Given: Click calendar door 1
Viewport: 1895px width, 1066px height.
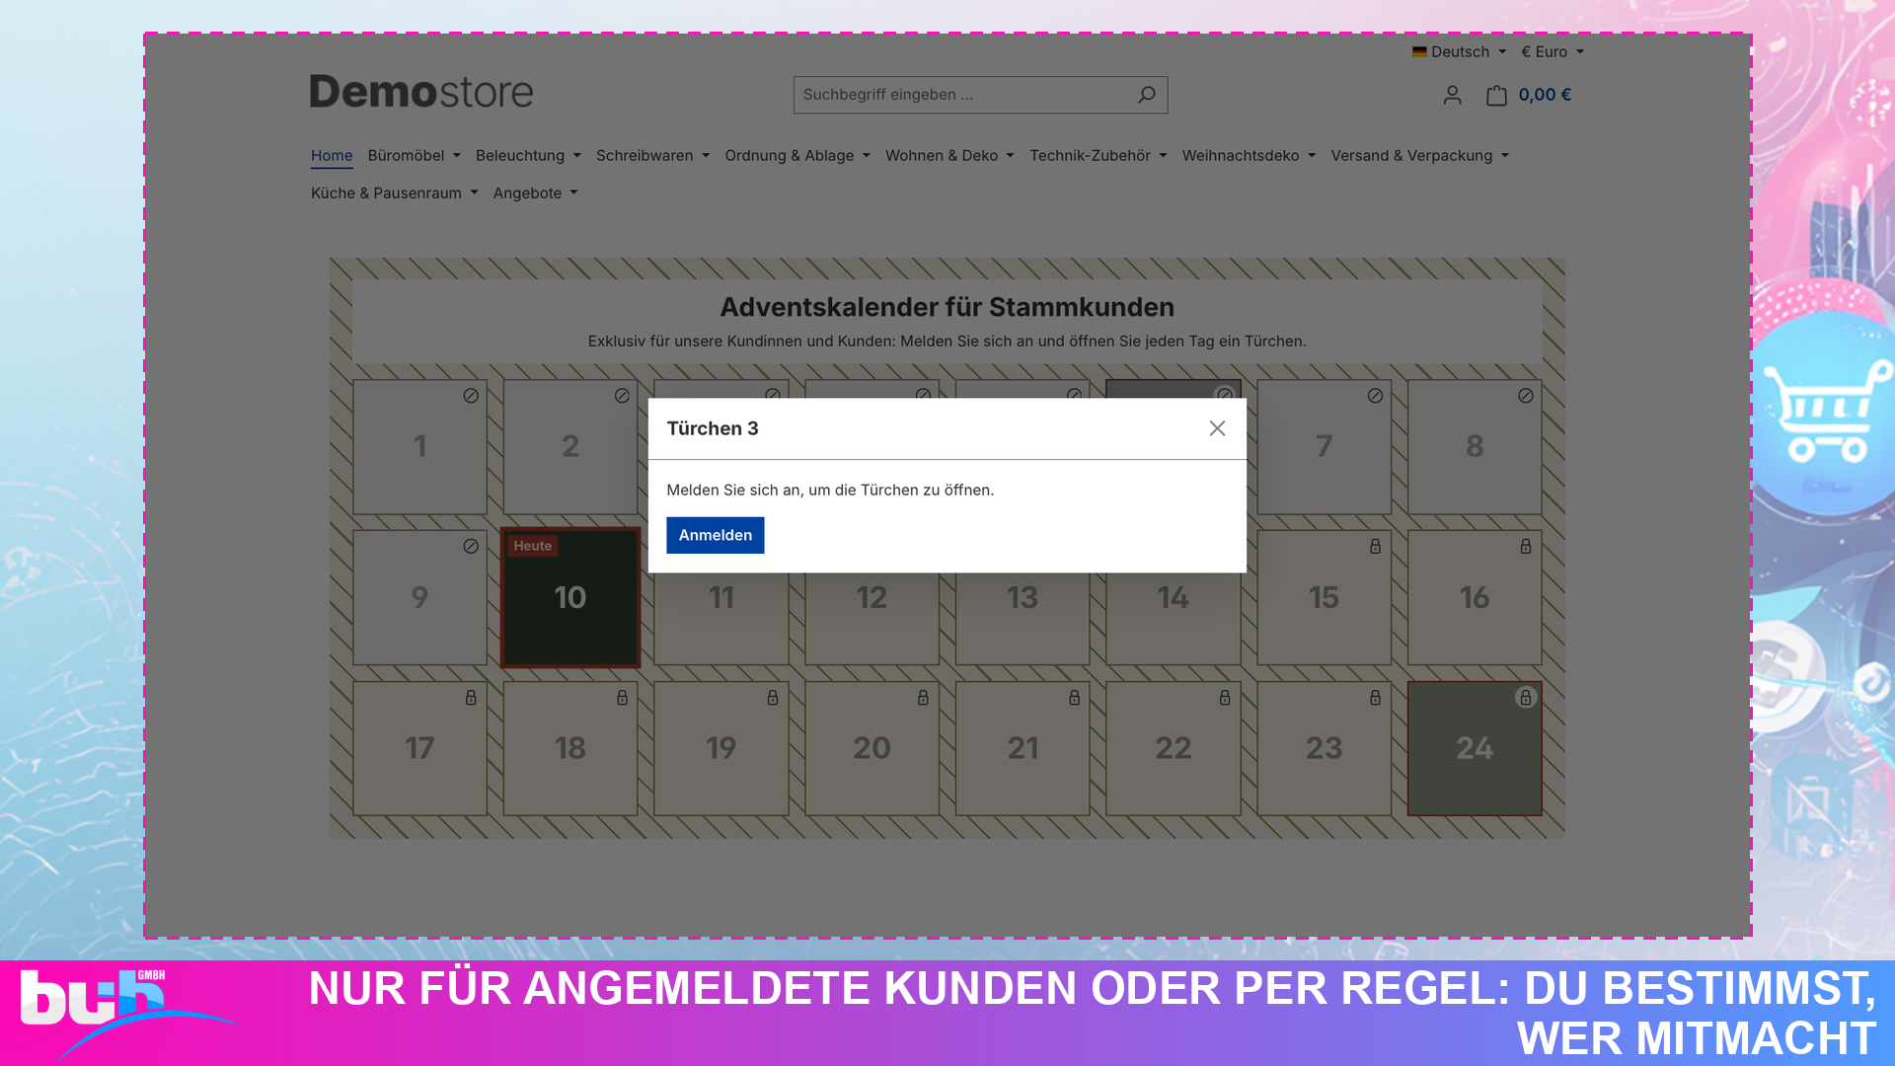Looking at the screenshot, I should coord(419,447).
